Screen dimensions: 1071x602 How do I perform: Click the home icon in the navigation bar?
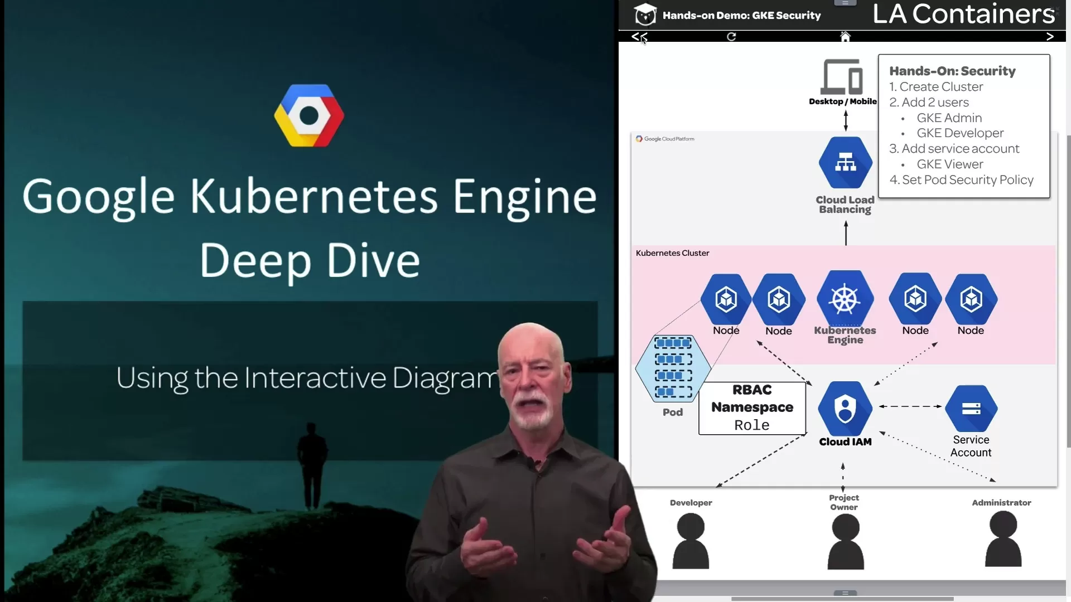(845, 36)
